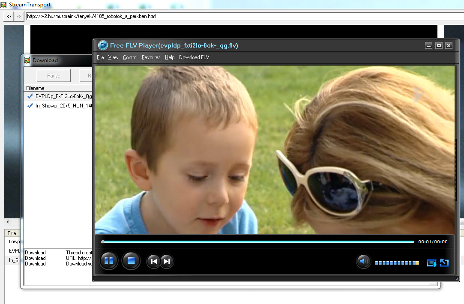
Task: Skip to the next track
Action: [167, 261]
